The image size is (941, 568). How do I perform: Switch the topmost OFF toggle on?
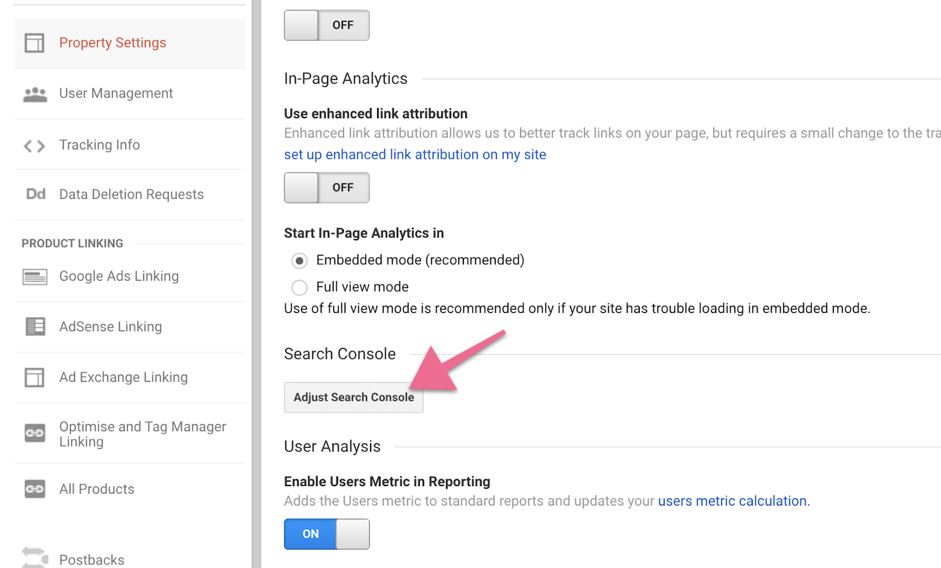pos(326,25)
